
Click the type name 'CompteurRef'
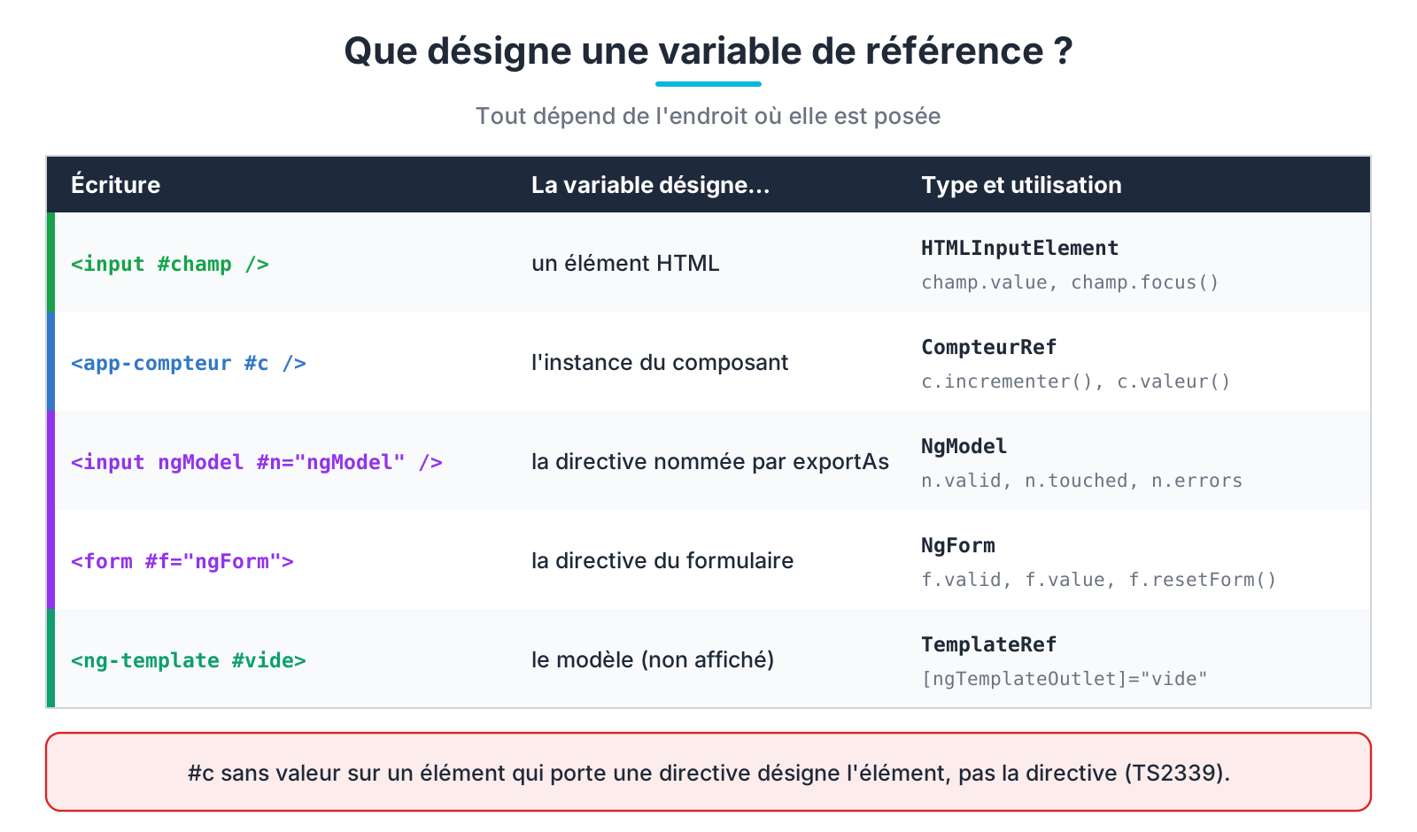[989, 347]
